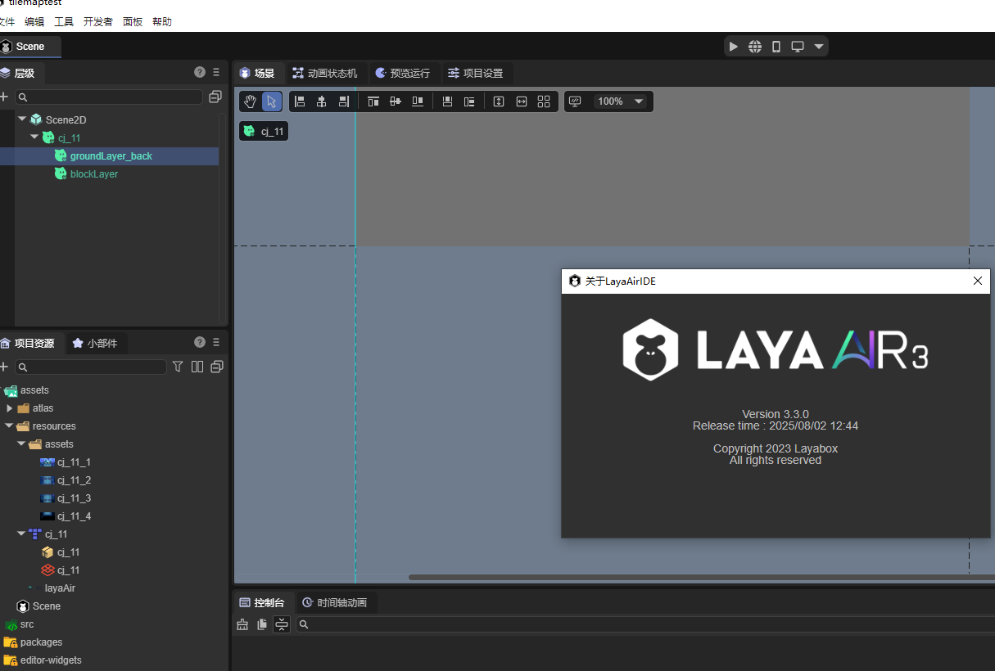The height and width of the screenshot is (671, 995).
Task: Collapse all nodes in hierarchy panel
Action: pyautogui.click(x=215, y=97)
